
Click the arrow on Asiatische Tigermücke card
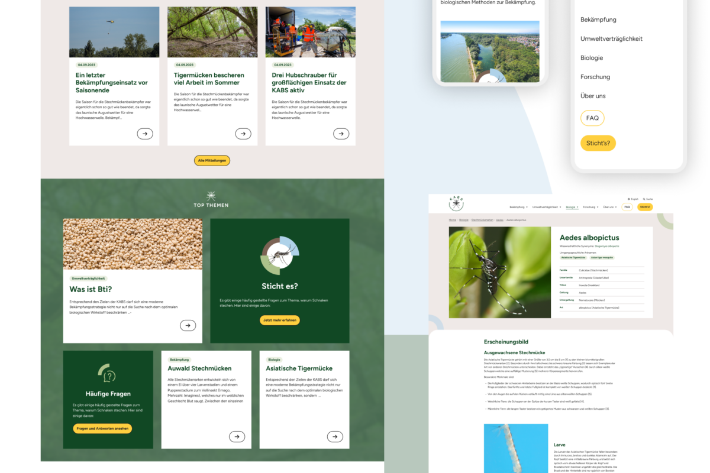[x=335, y=436]
